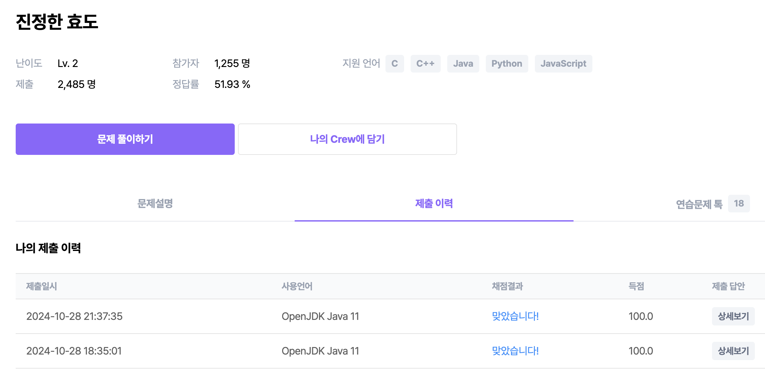Click the 18 count badge

tap(739, 204)
